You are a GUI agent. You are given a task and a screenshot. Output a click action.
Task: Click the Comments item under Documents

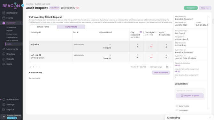182,110
